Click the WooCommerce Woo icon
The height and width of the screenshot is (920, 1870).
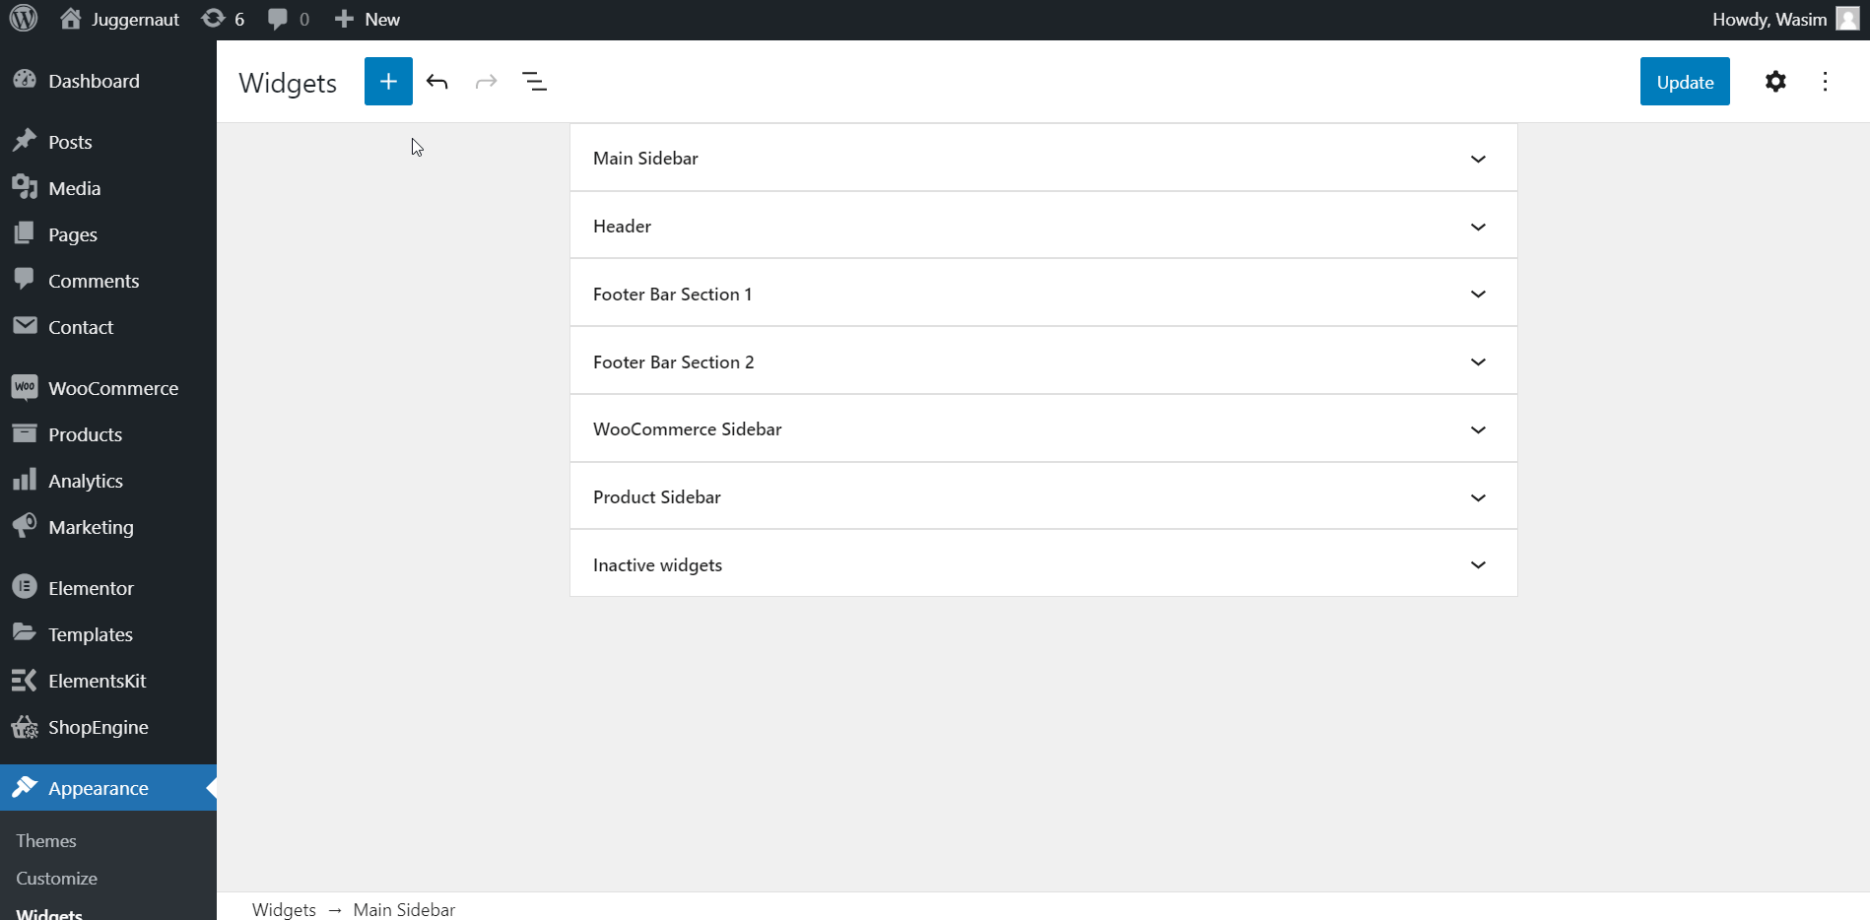[x=25, y=387]
